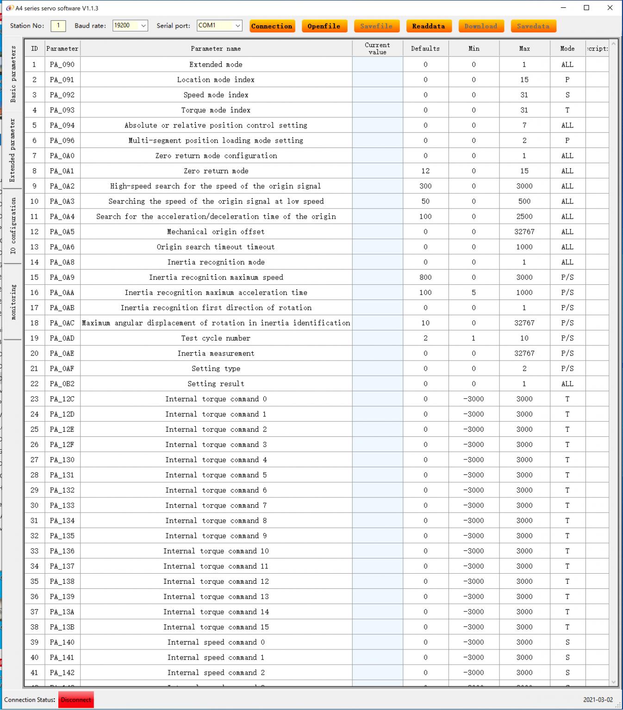The height and width of the screenshot is (710, 623).
Task: Click the Station No input field
Action: point(58,26)
